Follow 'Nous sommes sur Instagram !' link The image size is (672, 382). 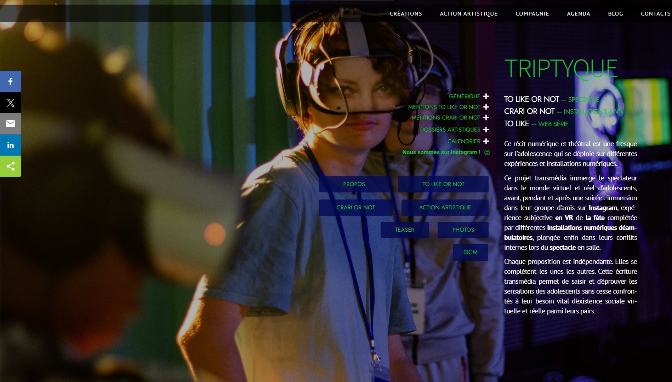(x=441, y=152)
